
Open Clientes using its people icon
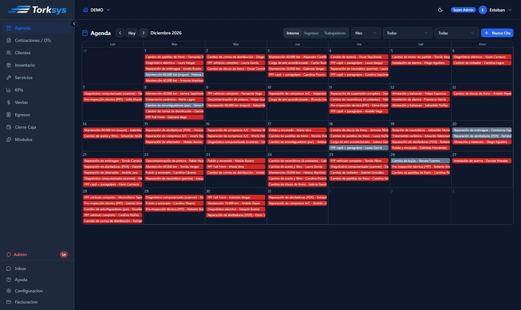9,53
